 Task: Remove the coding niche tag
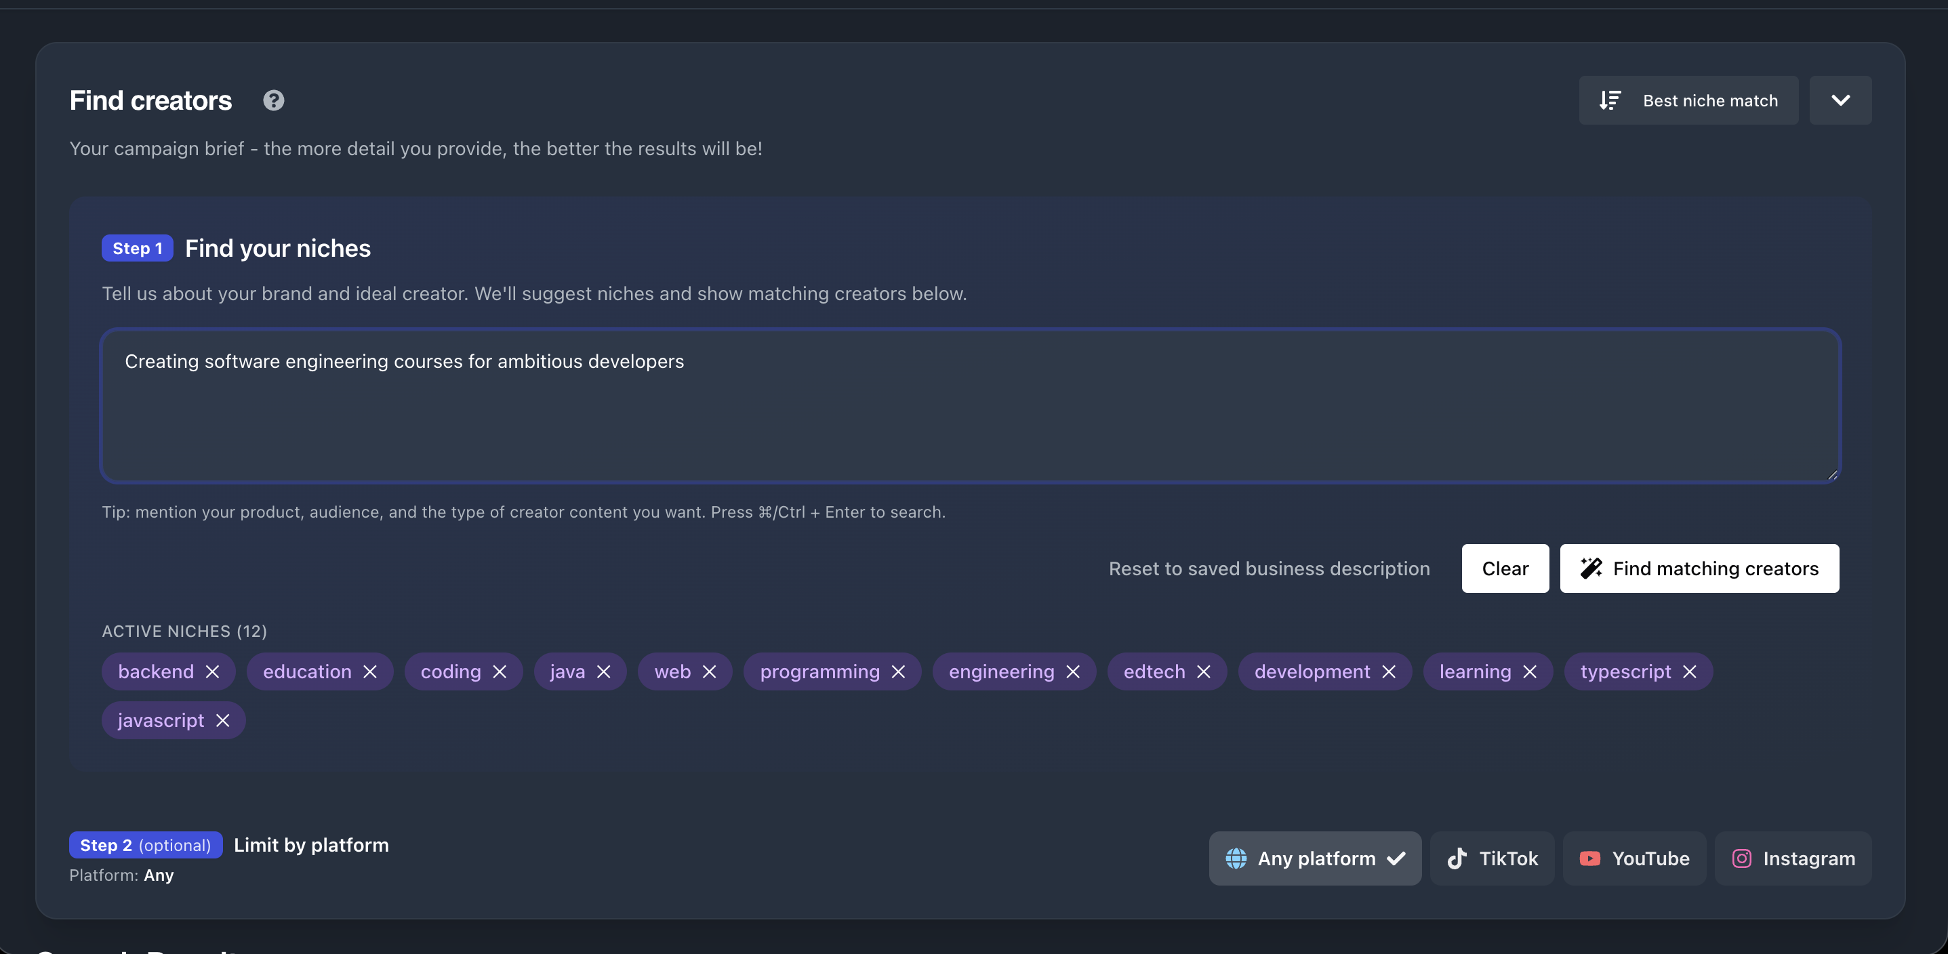[x=500, y=671]
